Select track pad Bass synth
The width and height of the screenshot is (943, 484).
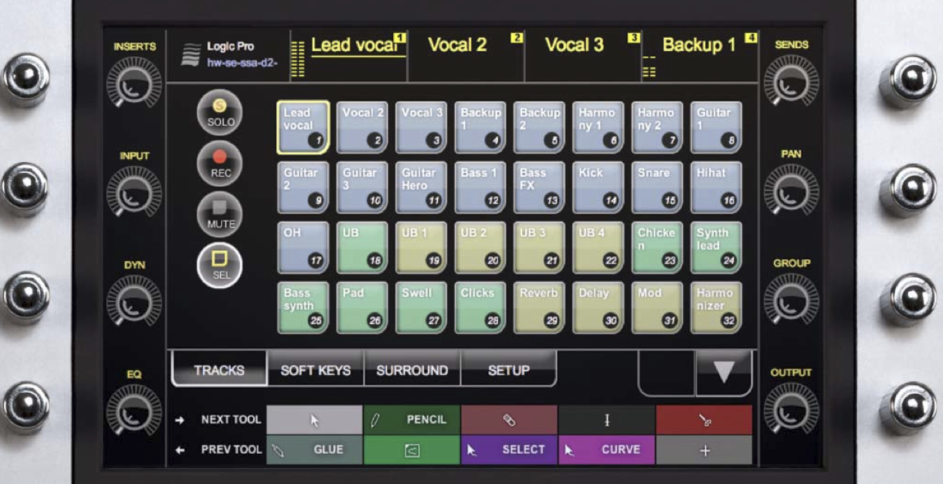point(303,308)
